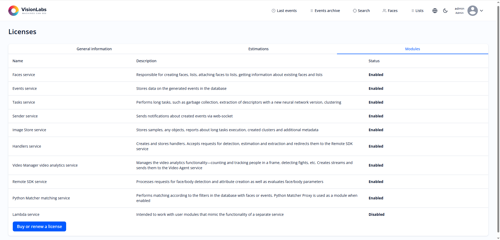Click the admin user avatar
Viewport: 500px width, 240px height.
[x=472, y=11]
